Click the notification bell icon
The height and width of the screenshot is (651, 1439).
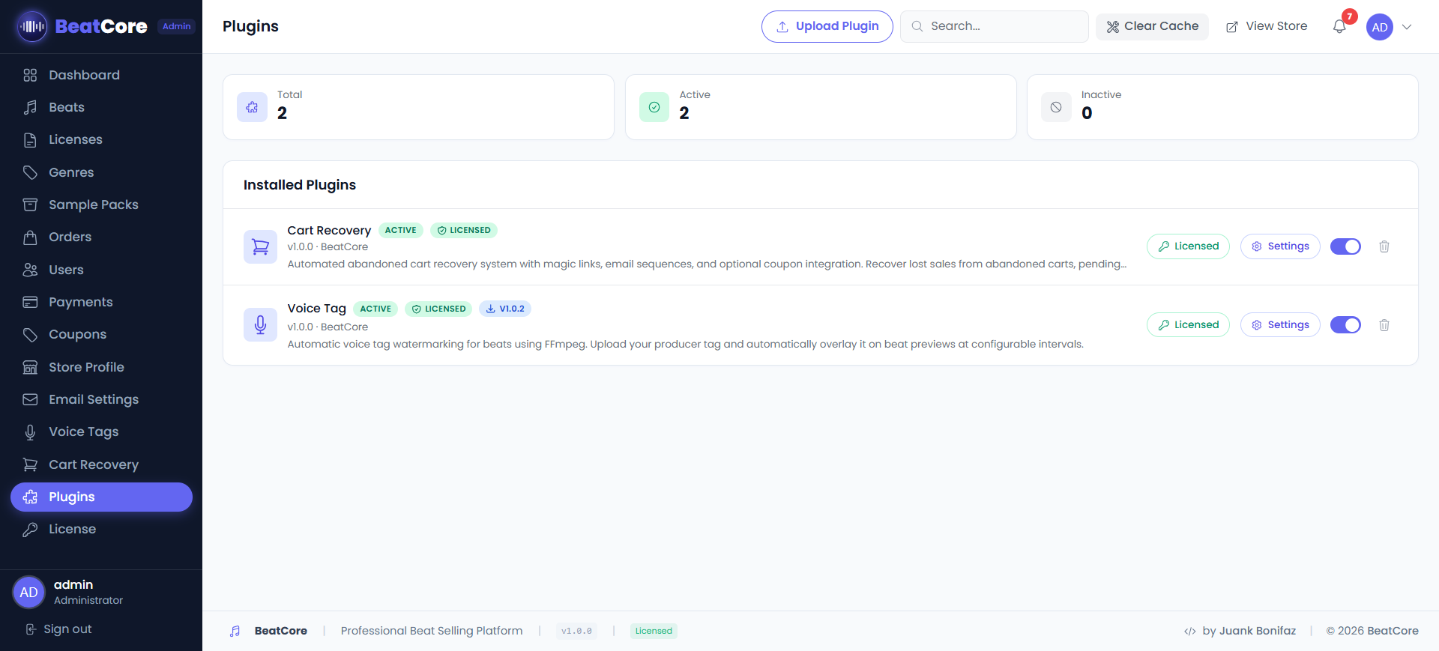click(x=1339, y=27)
